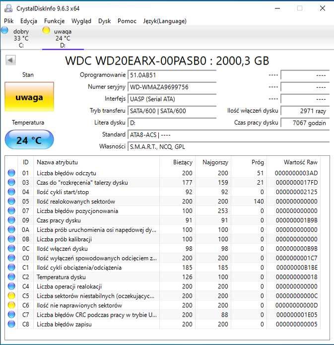Click the drive title WDC WD20EARX-00PASB0
The height and width of the screenshot is (345, 334).
[167, 61]
